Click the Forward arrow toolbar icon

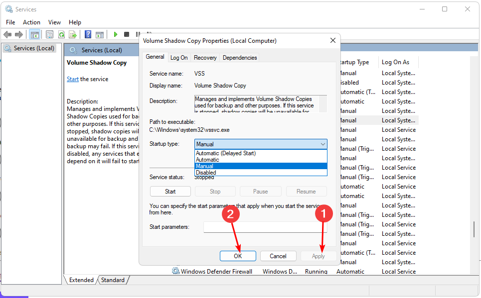(19, 34)
